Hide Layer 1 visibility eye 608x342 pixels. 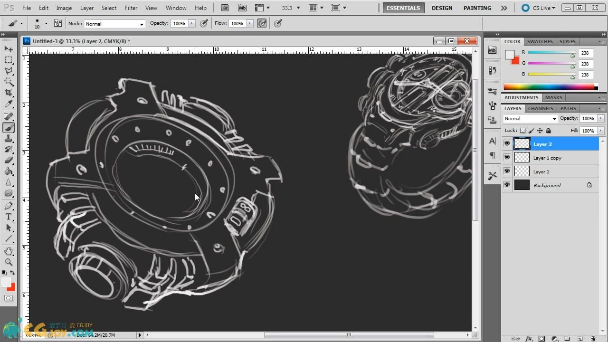[507, 171]
